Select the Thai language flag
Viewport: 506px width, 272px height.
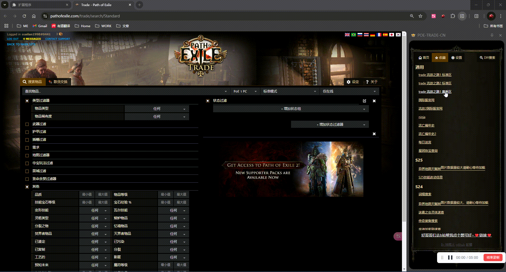pyautogui.click(x=366, y=35)
